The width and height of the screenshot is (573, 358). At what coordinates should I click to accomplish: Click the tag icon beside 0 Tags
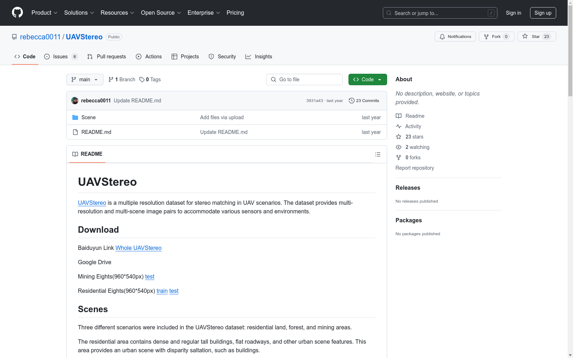click(142, 79)
